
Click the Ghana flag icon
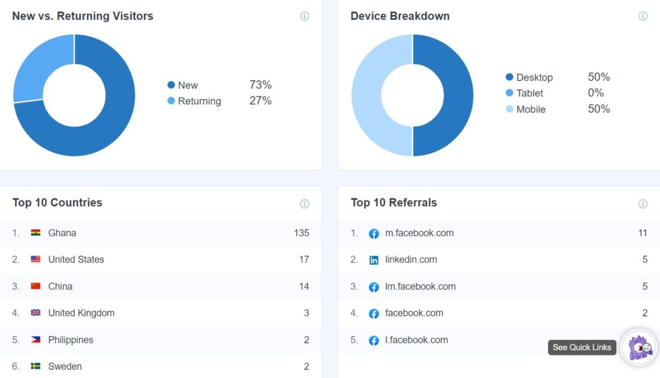pos(35,233)
